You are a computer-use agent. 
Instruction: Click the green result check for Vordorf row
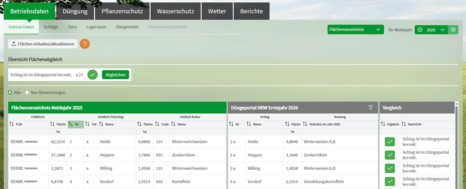[x=389, y=181]
